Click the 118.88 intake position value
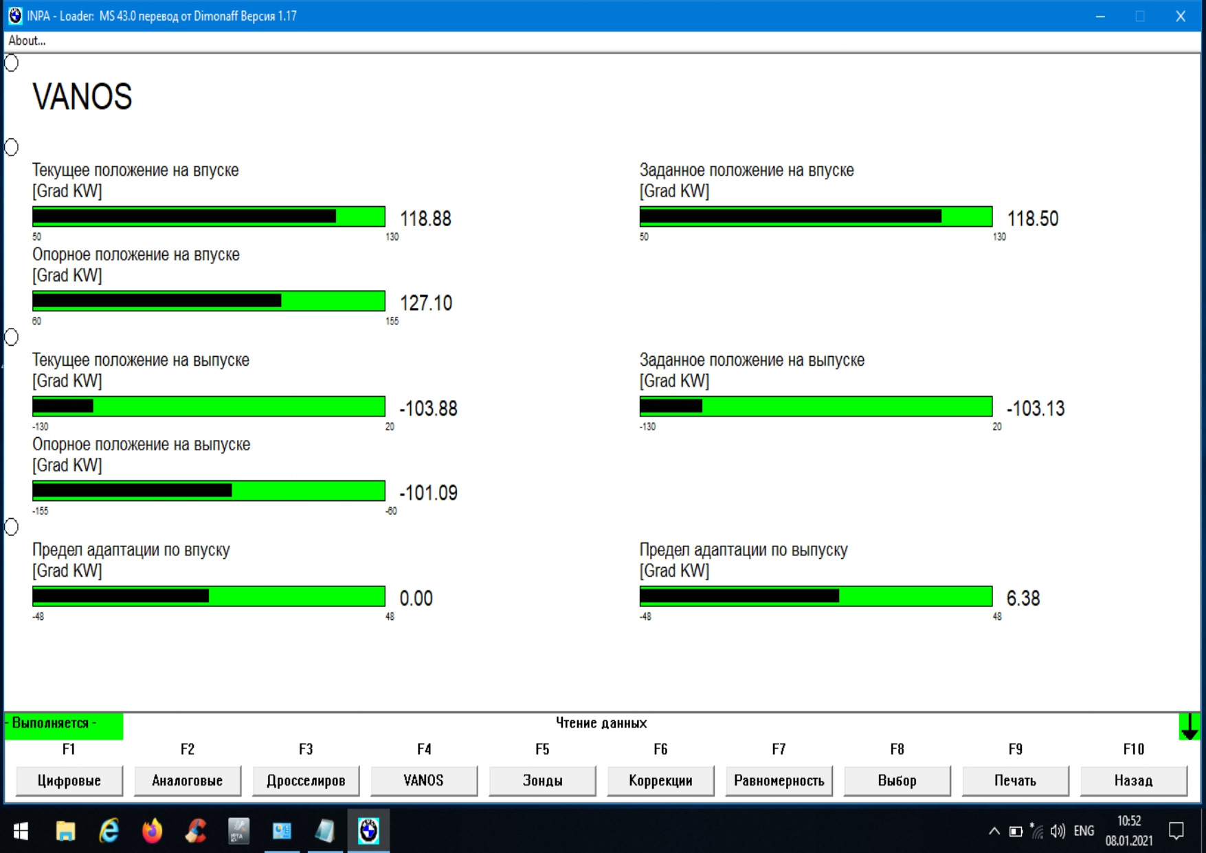Image resolution: width=1206 pixels, height=853 pixels. click(x=425, y=219)
